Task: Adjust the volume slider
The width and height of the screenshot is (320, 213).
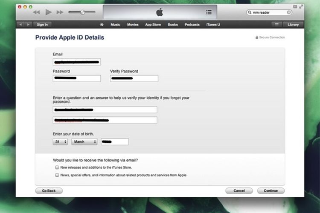Action: click(x=82, y=12)
